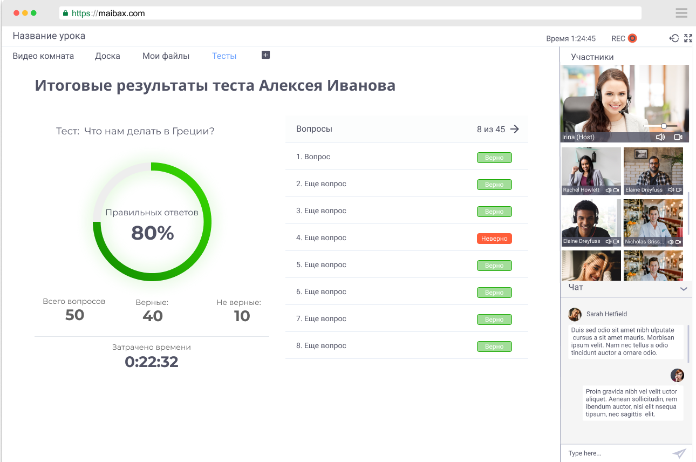Toggle sound for lower Elaine Dreyfuss
Image resolution: width=696 pixels, height=462 pixels.
click(x=608, y=241)
